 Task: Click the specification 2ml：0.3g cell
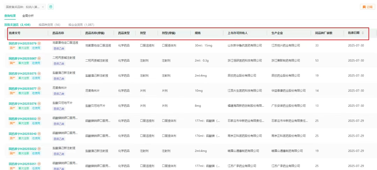[202, 60]
